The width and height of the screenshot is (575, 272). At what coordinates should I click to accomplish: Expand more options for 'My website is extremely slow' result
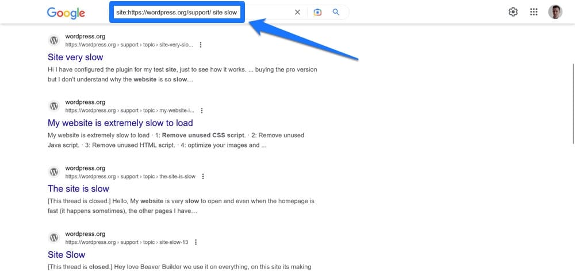coord(202,111)
